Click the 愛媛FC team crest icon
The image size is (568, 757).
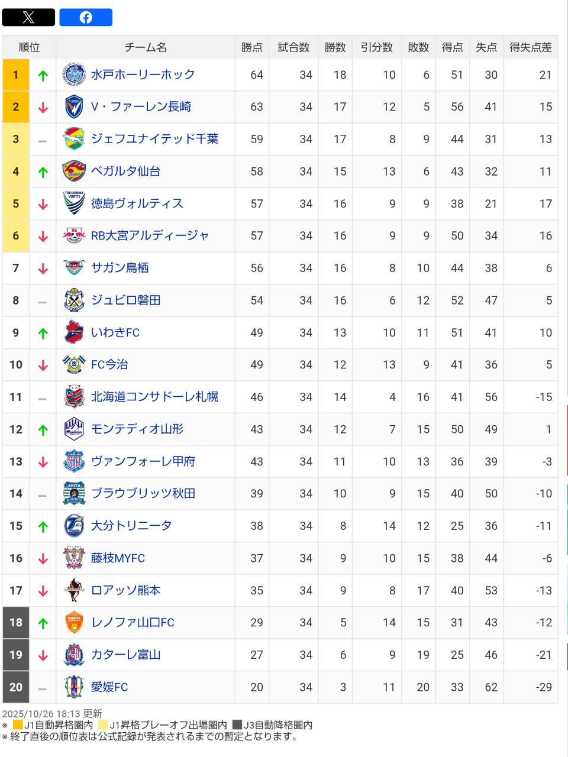(74, 687)
